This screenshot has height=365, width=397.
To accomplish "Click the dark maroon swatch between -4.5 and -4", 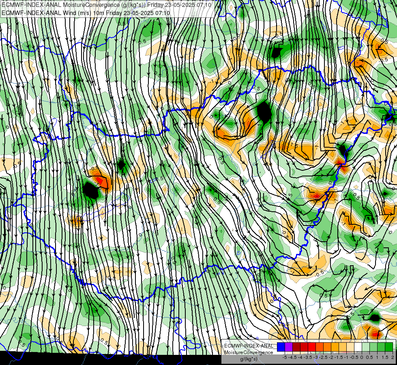I will coord(296,347).
